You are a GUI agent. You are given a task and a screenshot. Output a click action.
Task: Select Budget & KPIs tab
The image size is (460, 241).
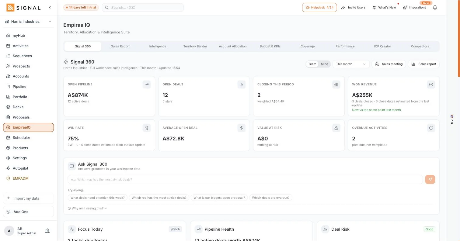coord(270,46)
